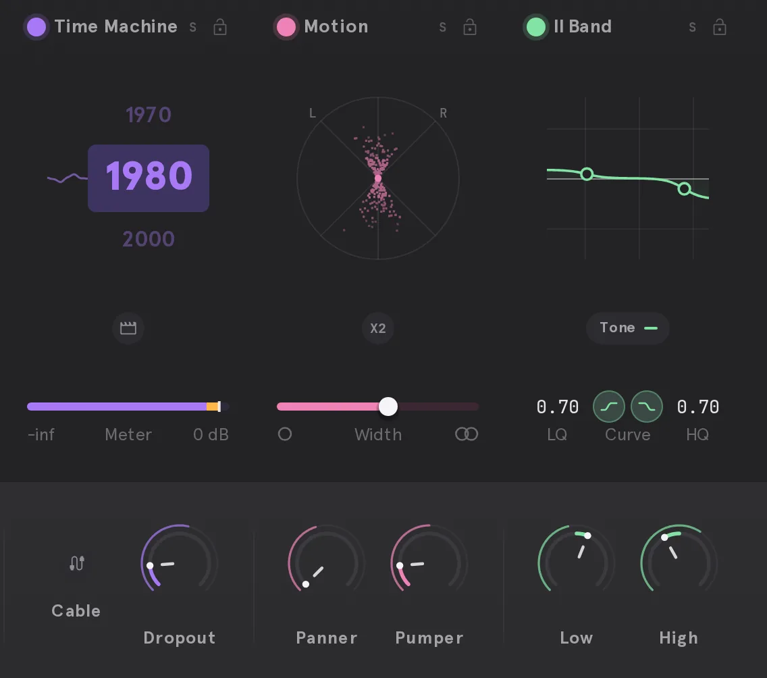Click the R marker on vectorscope

point(443,113)
